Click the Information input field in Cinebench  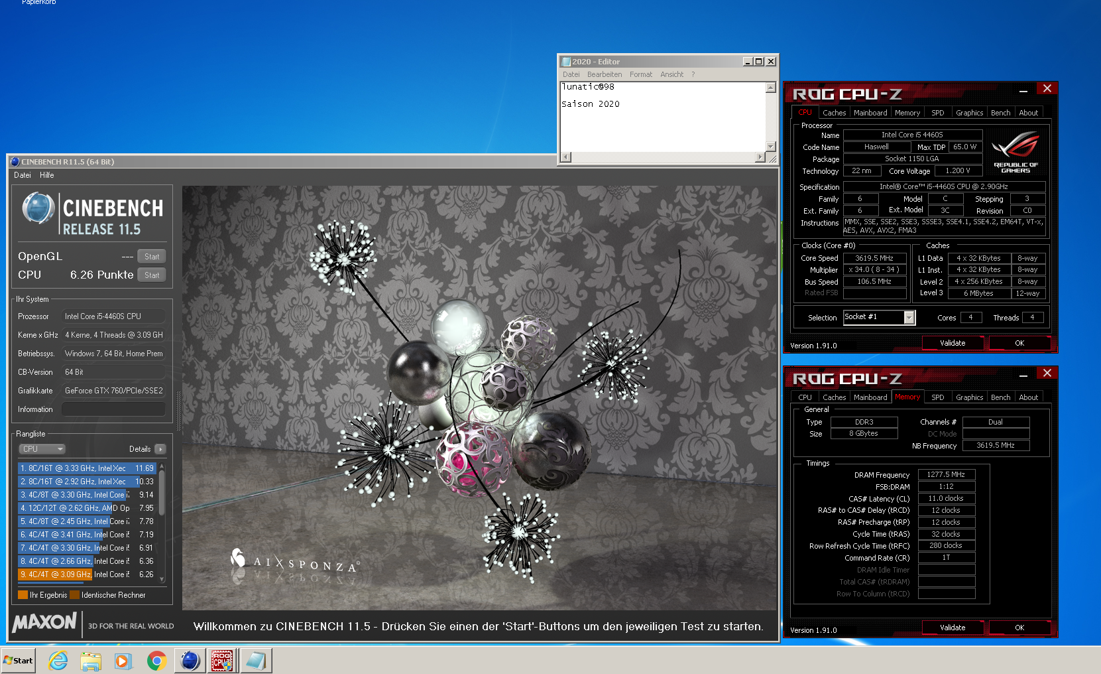(113, 409)
